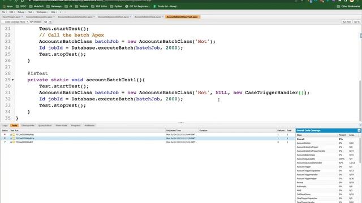Expand the highlighted second test run row
The image size is (362, 203).
point(11,139)
